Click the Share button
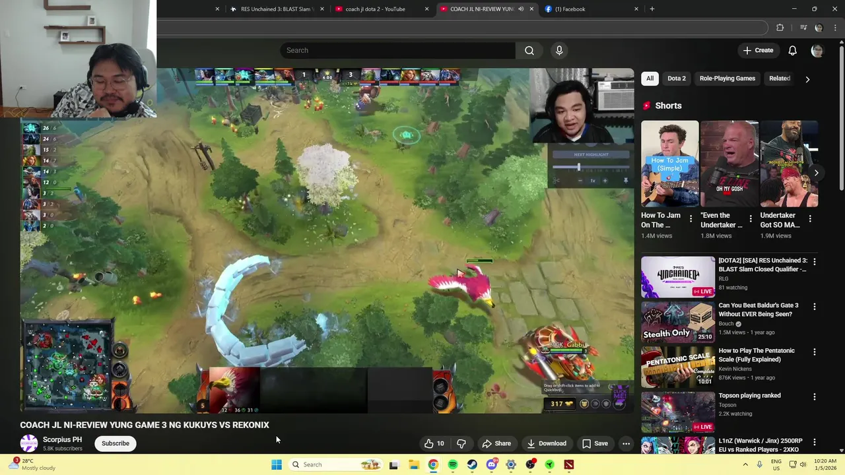 496,443
